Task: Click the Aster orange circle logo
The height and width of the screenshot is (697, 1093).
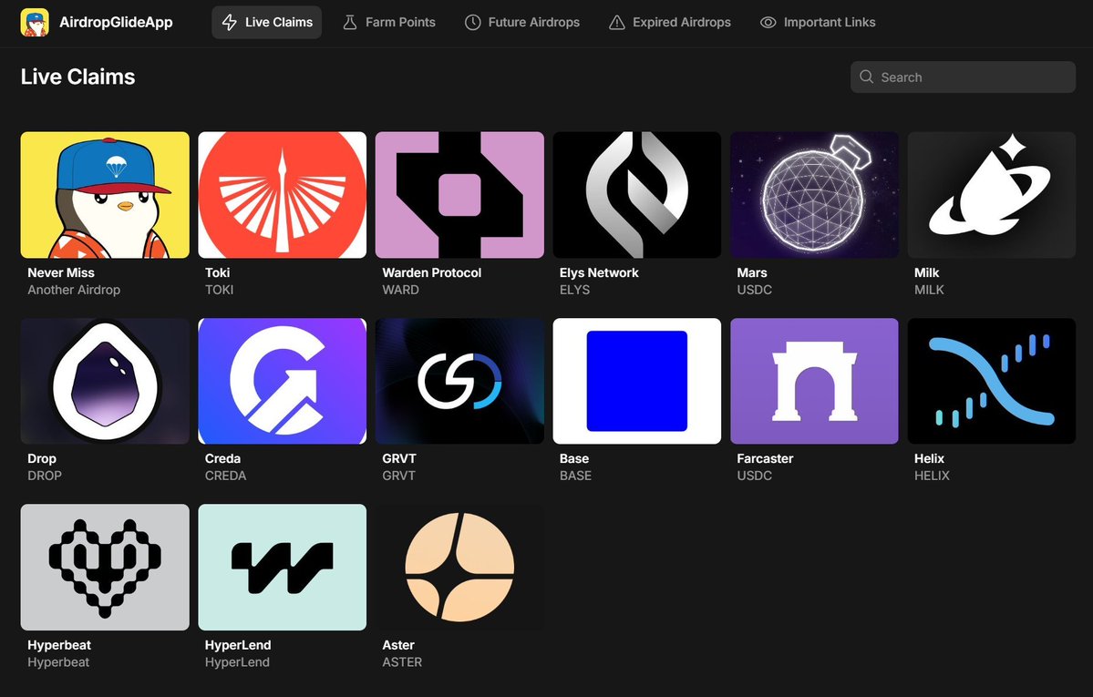Action: tap(459, 567)
